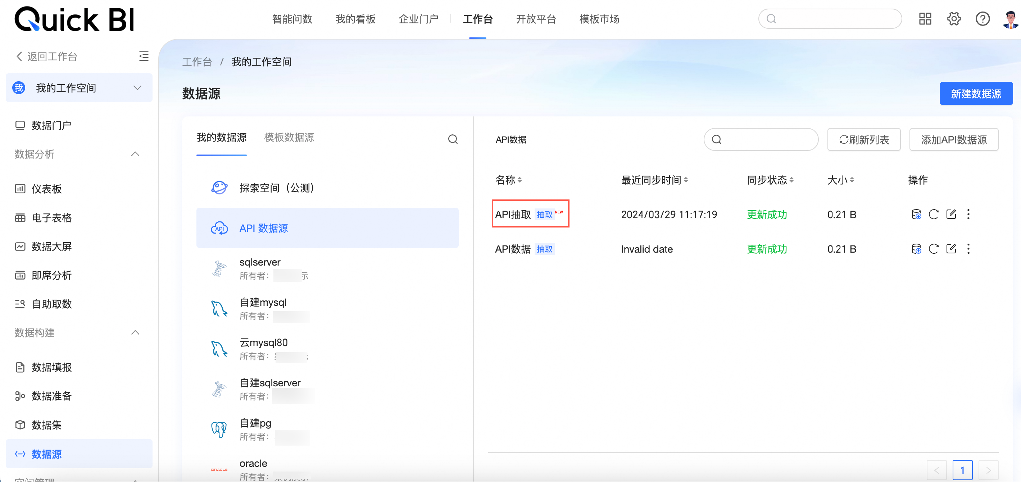Open 企业门户 in top navigation
This screenshot has width=1021, height=483.
point(418,19)
